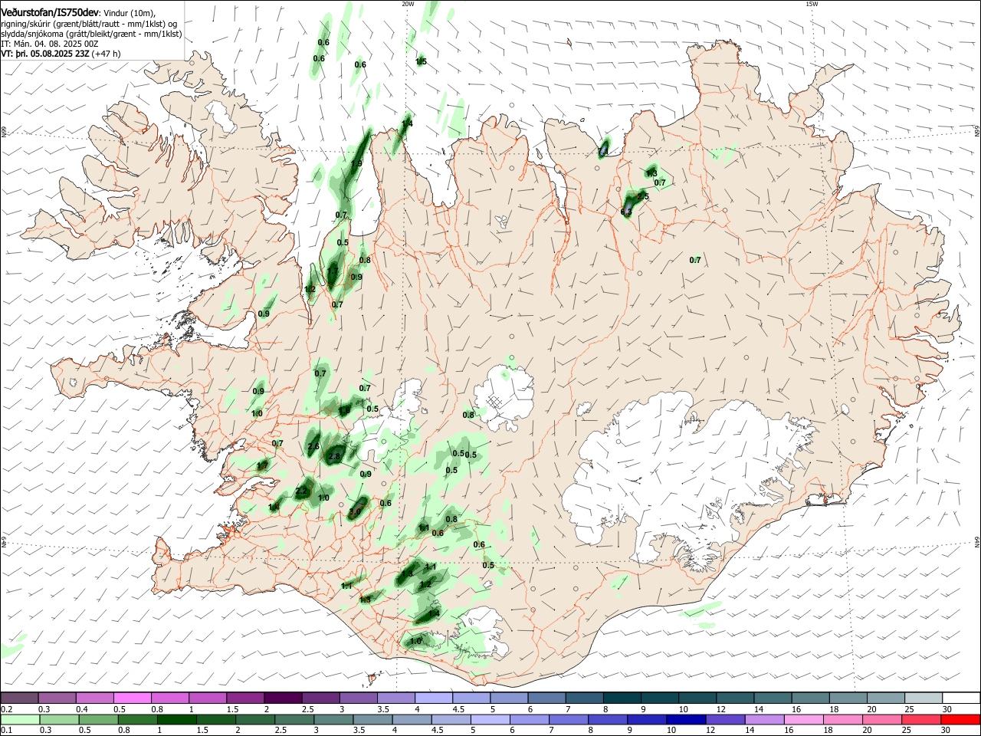Pick the upper-row legend swatch labeled 0.3
981x736 pixels.
pos(57,698)
